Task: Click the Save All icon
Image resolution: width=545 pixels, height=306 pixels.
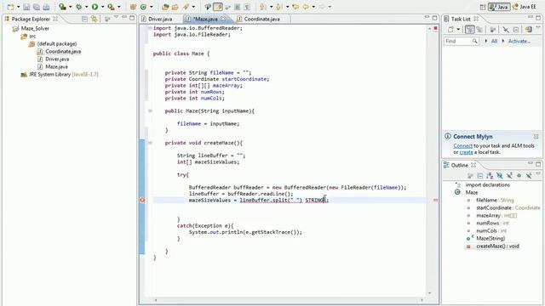Action: (x=36, y=7)
